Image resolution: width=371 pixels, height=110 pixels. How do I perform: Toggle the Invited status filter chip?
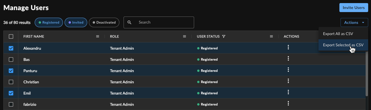(x=76, y=22)
